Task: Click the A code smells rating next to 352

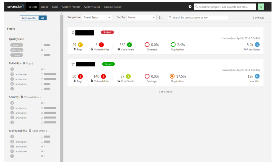Action: pos(129,45)
